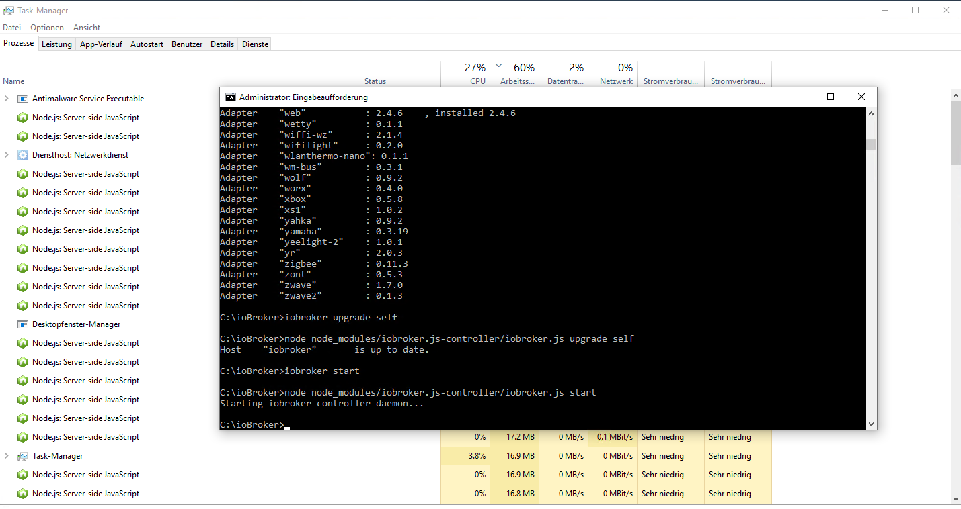Viewport: 961px width, 509px height.
Task: Sort by the Netzwerk column header
Action: 613,74
